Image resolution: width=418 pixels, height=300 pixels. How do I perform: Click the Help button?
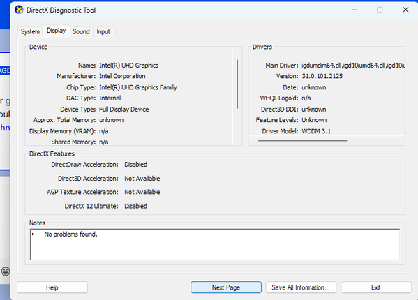click(x=52, y=287)
